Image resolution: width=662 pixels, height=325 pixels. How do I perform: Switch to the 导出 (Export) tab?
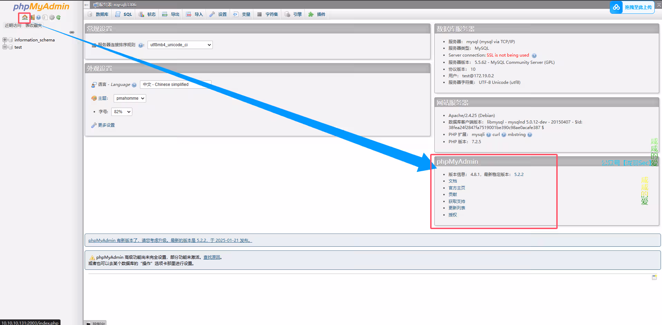coord(171,14)
